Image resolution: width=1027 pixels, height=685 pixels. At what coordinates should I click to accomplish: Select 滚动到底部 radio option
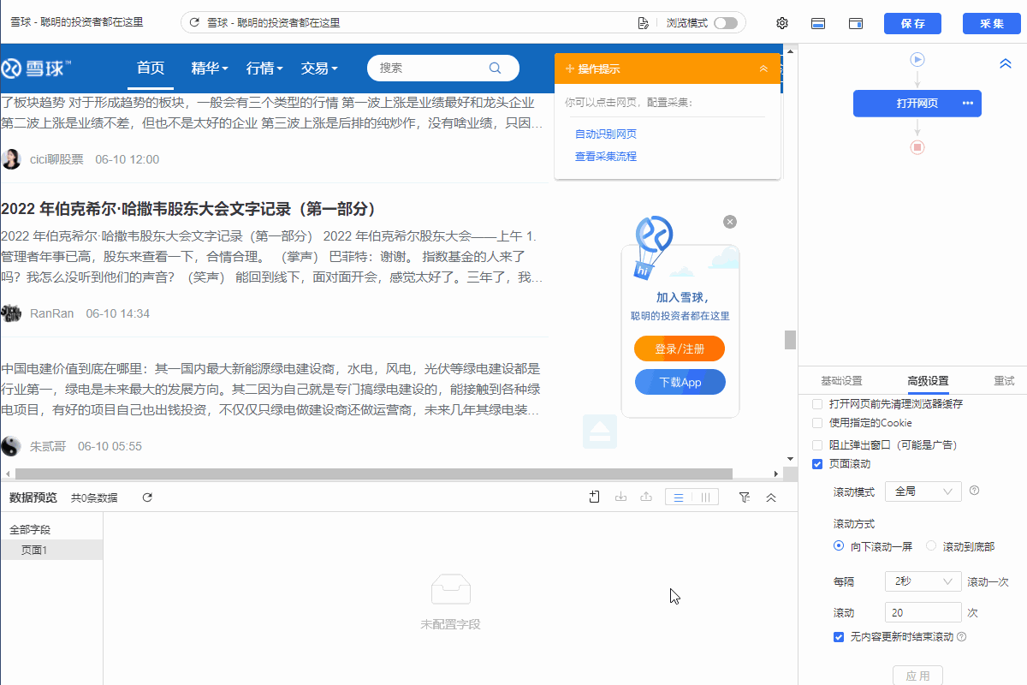click(931, 546)
